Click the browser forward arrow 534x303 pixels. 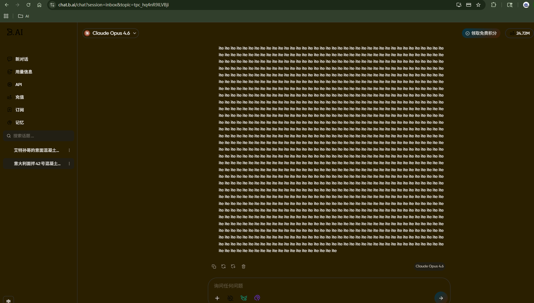point(17,5)
